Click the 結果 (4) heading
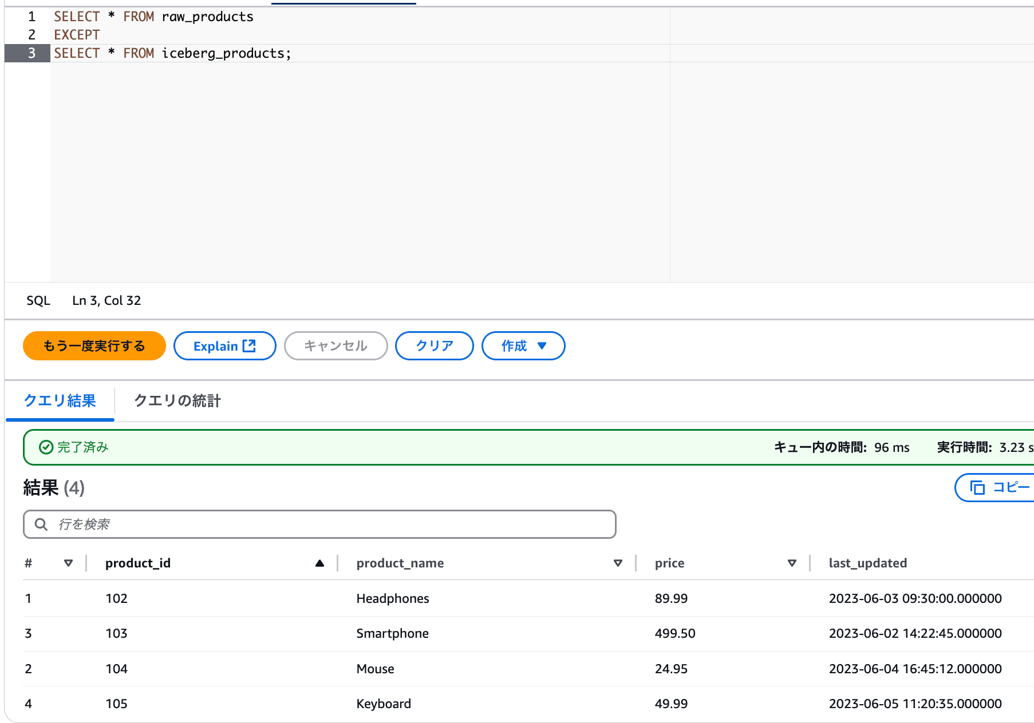Viewport: 1034px width, 723px height. coord(54,488)
